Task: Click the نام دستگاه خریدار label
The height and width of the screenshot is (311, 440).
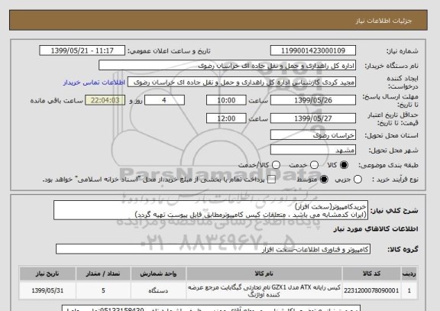Action: (391, 66)
